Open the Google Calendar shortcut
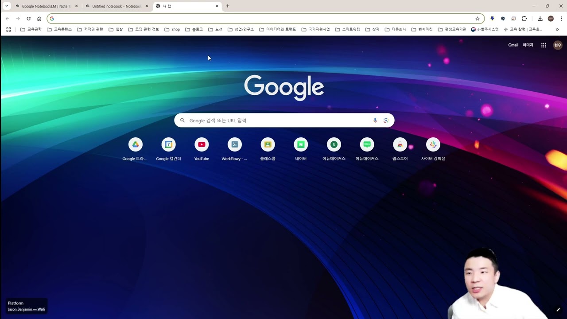Viewport: 567px width, 319px height. pyautogui.click(x=168, y=149)
